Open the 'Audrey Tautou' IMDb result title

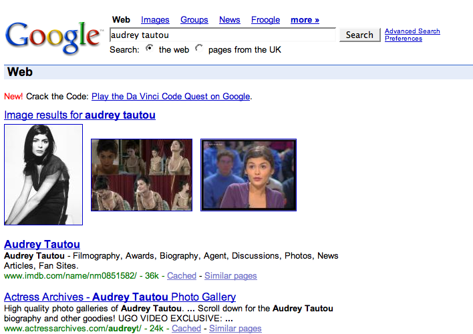[x=42, y=245]
